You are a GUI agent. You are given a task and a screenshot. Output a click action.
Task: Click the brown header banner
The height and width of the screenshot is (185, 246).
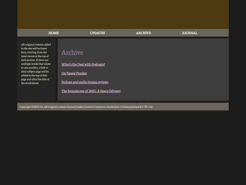coord(123,14)
